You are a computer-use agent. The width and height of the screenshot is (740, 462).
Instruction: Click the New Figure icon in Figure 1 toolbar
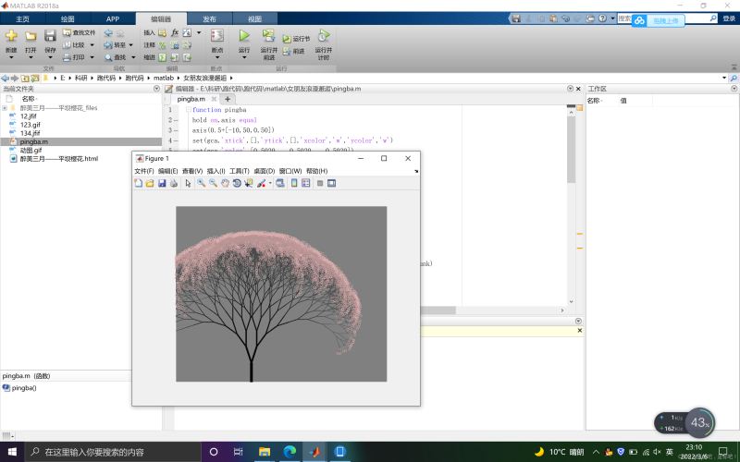138,183
